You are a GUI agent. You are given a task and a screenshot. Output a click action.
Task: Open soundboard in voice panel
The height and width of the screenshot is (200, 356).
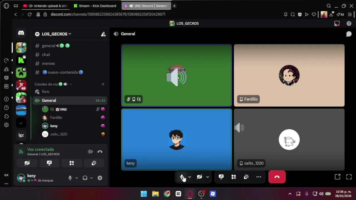[x=94, y=163]
